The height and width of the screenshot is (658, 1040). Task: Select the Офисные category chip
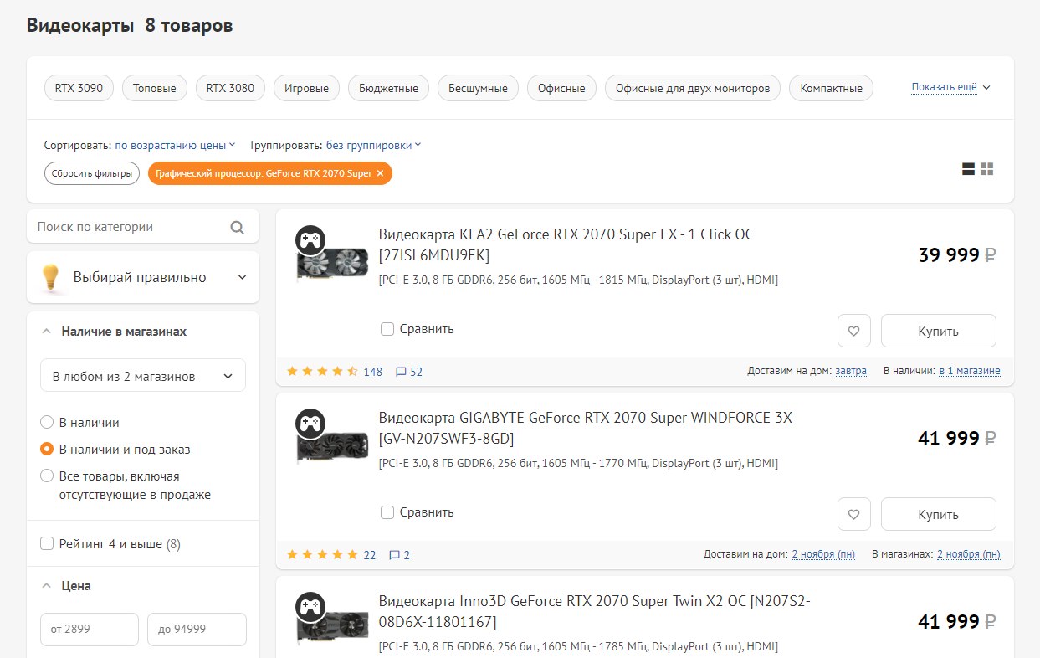coord(561,88)
